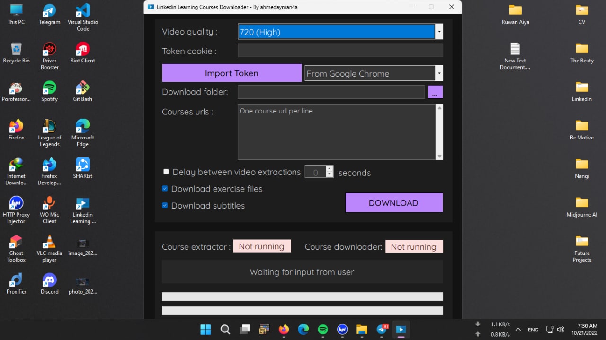The width and height of the screenshot is (606, 340).
Task: Click Courses urls scrollbar up arrow
Action: 439,108
